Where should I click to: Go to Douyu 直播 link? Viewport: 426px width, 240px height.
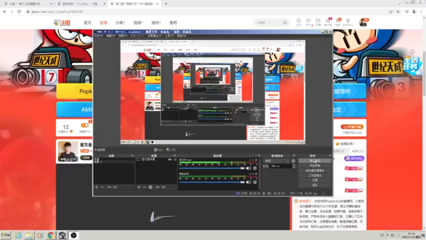103,22
